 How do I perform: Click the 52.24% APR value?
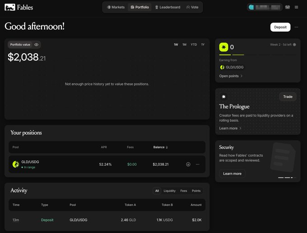click(105, 164)
